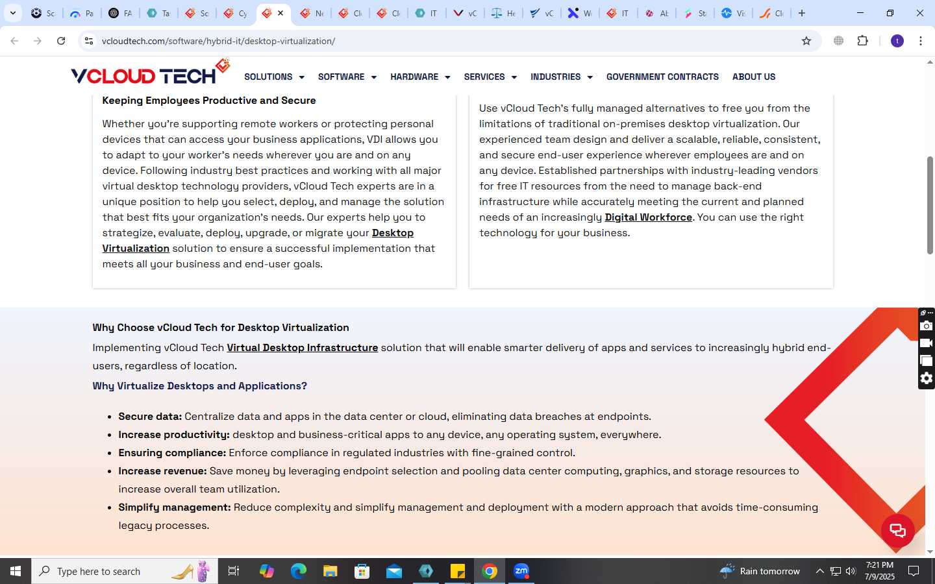Switch to the 'St' browser tab
935x584 pixels.
tap(695, 13)
